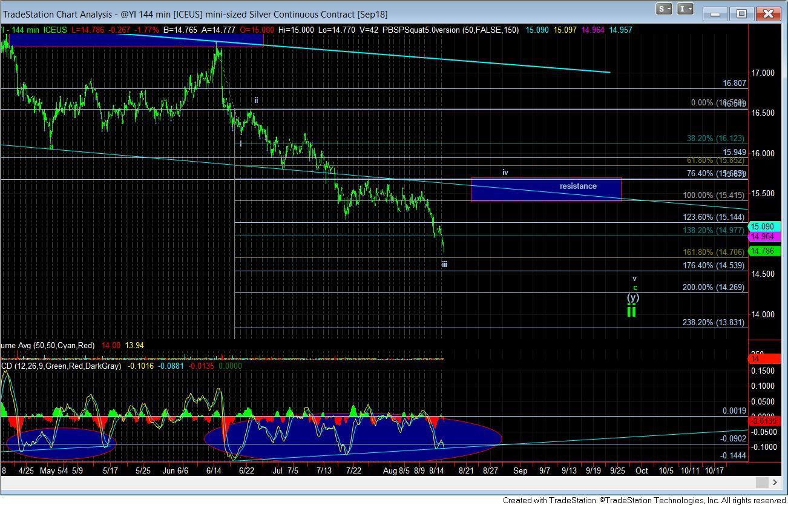Select the MACD (12,26,9,Green,Red,DarkGray) label

click(61, 366)
